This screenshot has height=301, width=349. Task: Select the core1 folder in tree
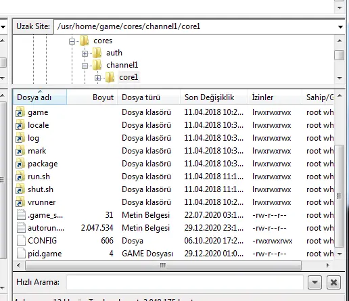(x=129, y=77)
